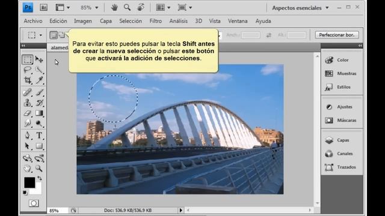385x216 pixels.
Task: Open the Color panel
Action: pos(342,60)
